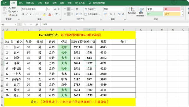Toggle middle vertical alignment
Viewport: 189px width, 107px height.
click(x=69, y=9)
